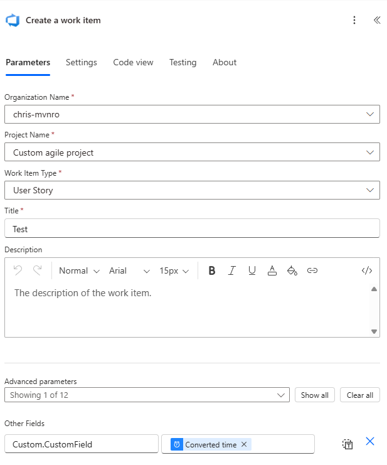
Task: Open the font color picker
Action: coord(272,270)
